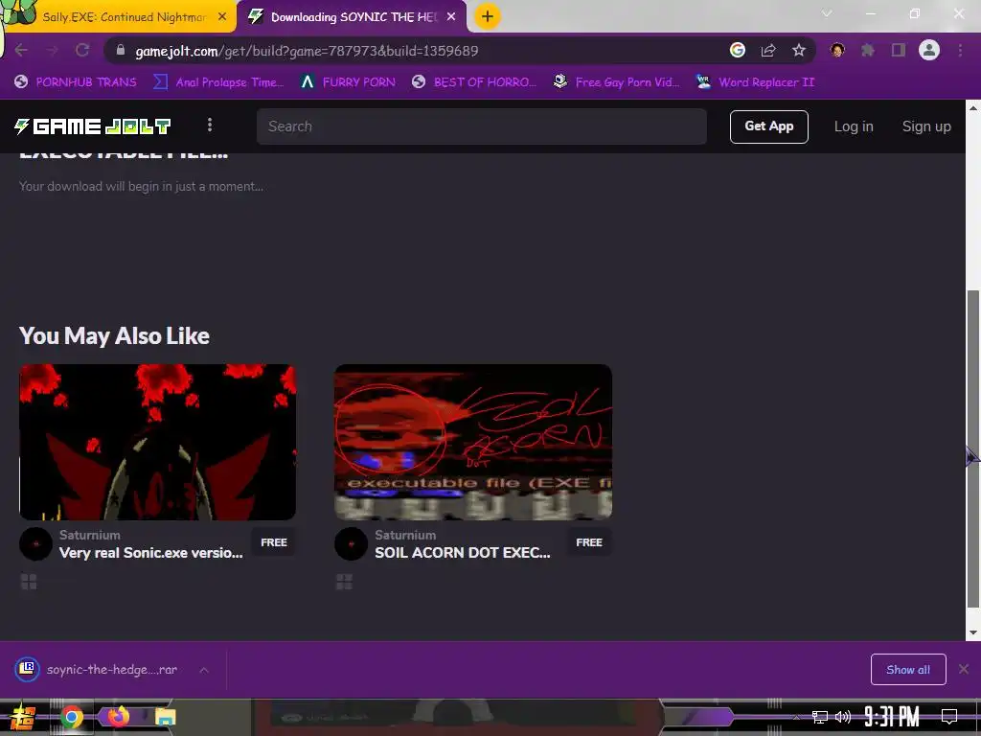981x736 pixels.
Task: Click the Game Jolt search field
Action: pyautogui.click(x=482, y=126)
